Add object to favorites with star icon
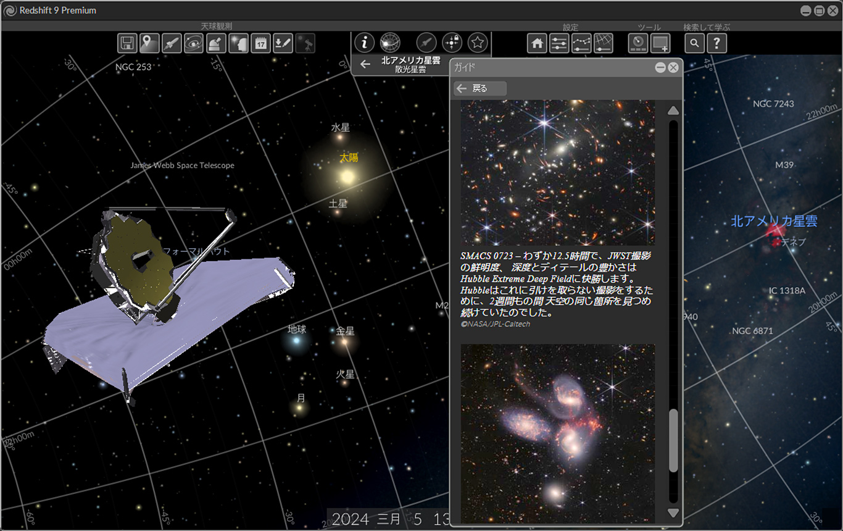Viewport: 843px width, 531px height. click(478, 43)
